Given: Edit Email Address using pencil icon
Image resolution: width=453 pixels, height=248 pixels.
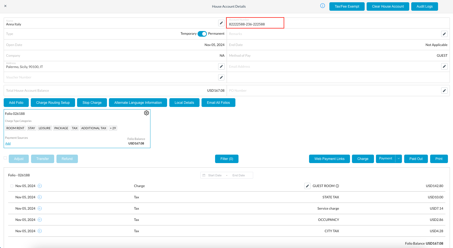Looking at the screenshot, I should pyautogui.click(x=444, y=66).
